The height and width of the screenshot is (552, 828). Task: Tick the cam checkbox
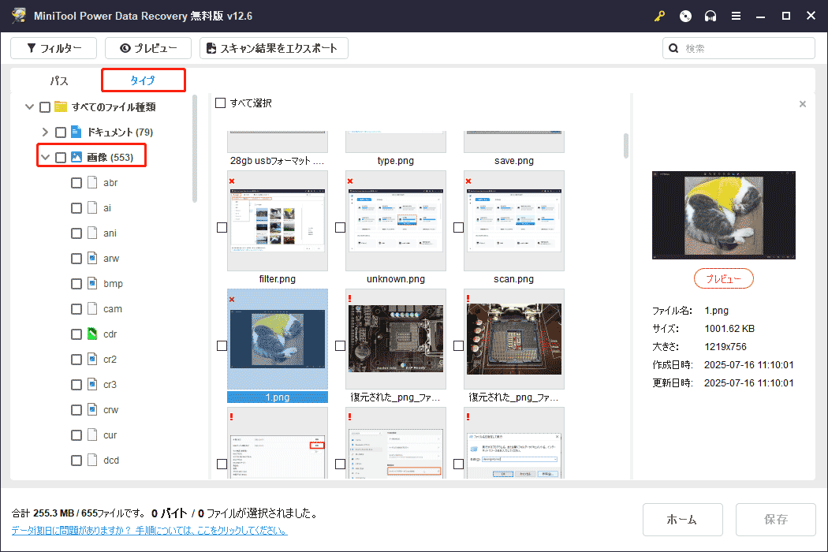coord(76,309)
